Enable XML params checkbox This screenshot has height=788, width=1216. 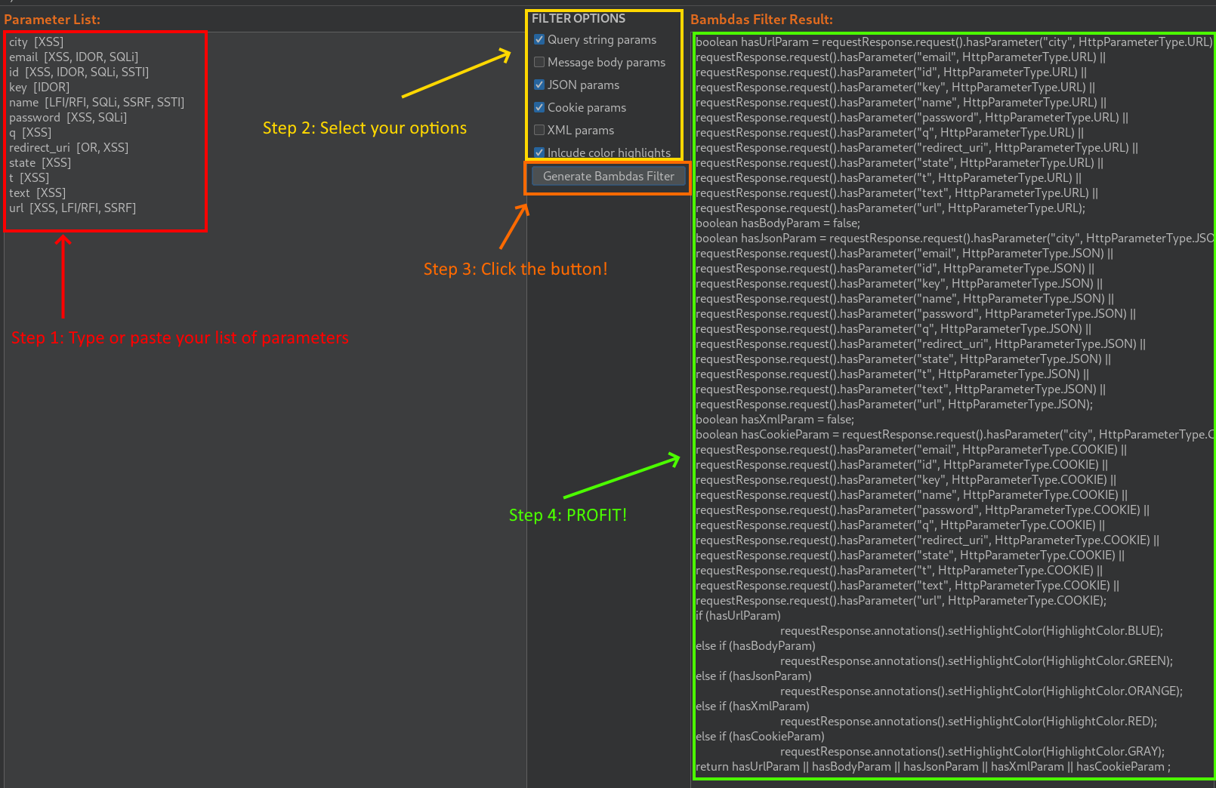click(539, 130)
